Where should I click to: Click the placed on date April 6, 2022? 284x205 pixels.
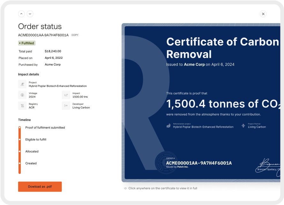coord(54,58)
